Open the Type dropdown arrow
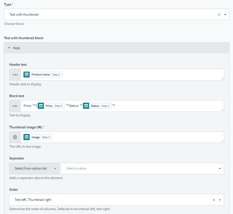233x214 pixels. point(225,15)
